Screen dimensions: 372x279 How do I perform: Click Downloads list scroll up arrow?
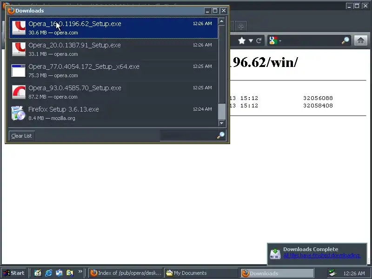pyautogui.click(x=222, y=21)
